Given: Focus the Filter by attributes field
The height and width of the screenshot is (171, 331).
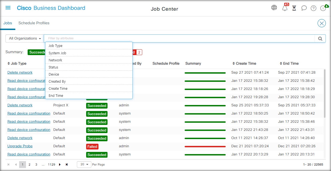Looking at the screenshot, I should coord(179,38).
